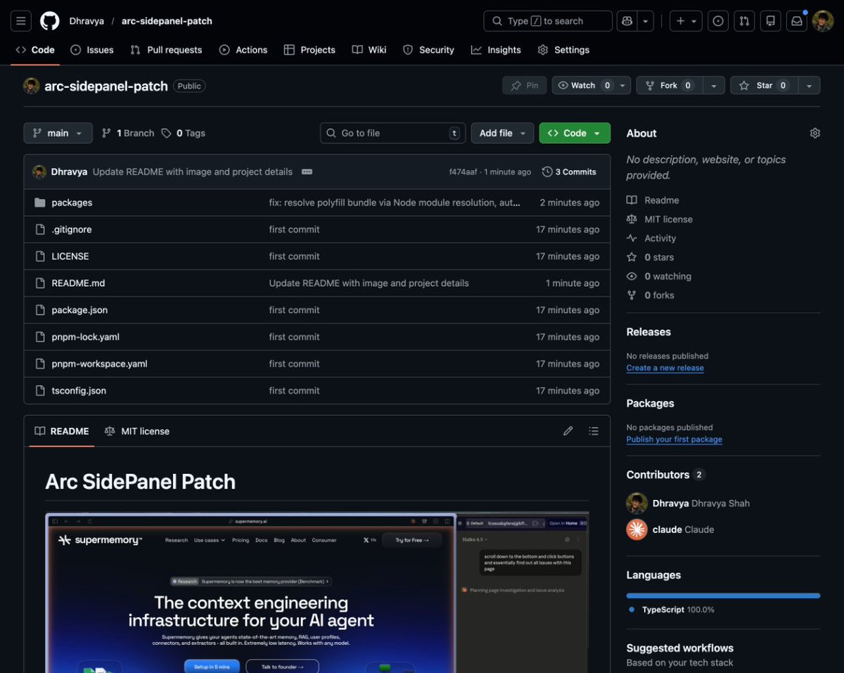Viewport: 844px width, 673px height.
Task: Open the Security tab
Action: coord(428,50)
